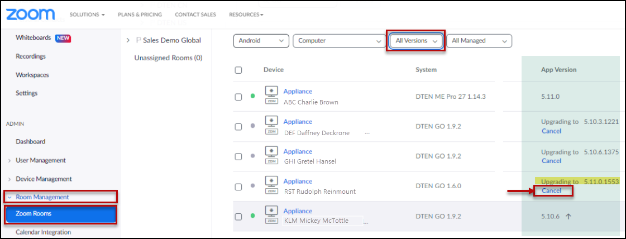Click the NEW badge next to Whiteboards
The image size is (626, 239).
[63, 39]
